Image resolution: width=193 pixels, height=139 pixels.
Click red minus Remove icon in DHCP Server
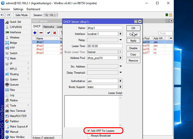(x=41, y=33)
